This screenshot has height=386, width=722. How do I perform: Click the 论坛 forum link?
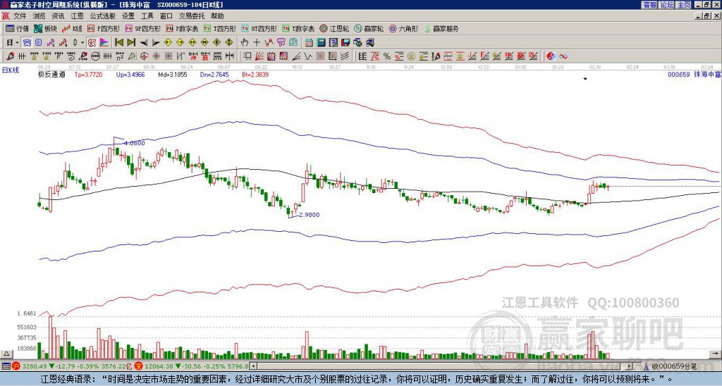pos(667,5)
